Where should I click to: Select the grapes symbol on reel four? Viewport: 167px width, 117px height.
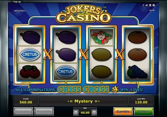coord(137,71)
